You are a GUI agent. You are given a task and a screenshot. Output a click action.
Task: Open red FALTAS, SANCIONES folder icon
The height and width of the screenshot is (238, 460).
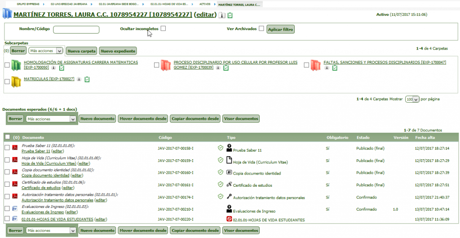click(316, 65)
